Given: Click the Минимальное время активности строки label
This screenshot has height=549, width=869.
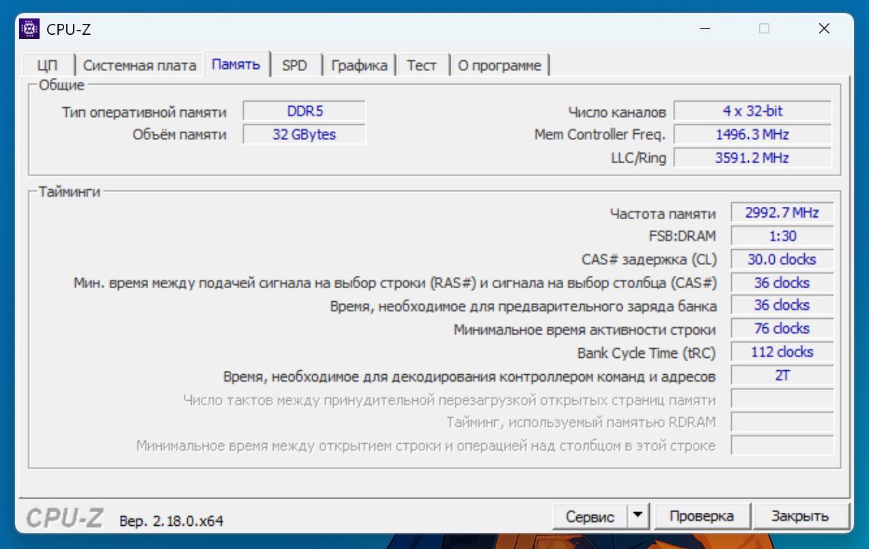Looking at the screenshot, I should coord(585,330).
